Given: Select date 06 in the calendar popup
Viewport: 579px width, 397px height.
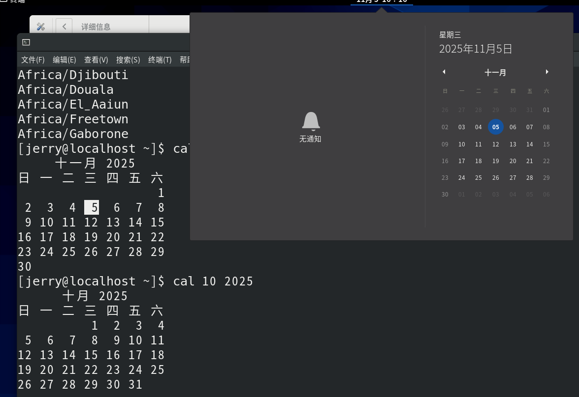Looking at the screenshot, I should [513, 127].
